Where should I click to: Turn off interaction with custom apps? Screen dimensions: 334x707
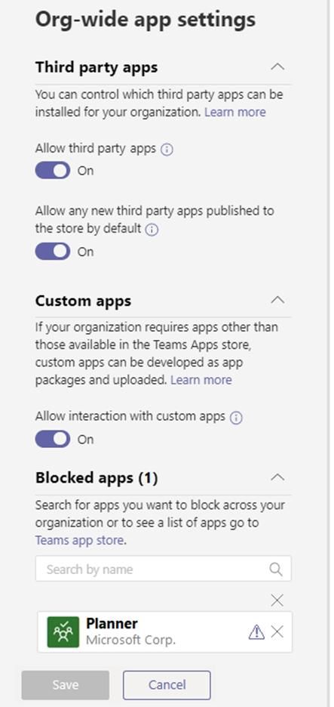pyautogui.click(x=53, y=439)
